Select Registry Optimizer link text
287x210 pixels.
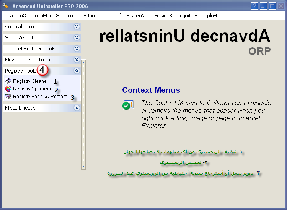click(32, 89)
